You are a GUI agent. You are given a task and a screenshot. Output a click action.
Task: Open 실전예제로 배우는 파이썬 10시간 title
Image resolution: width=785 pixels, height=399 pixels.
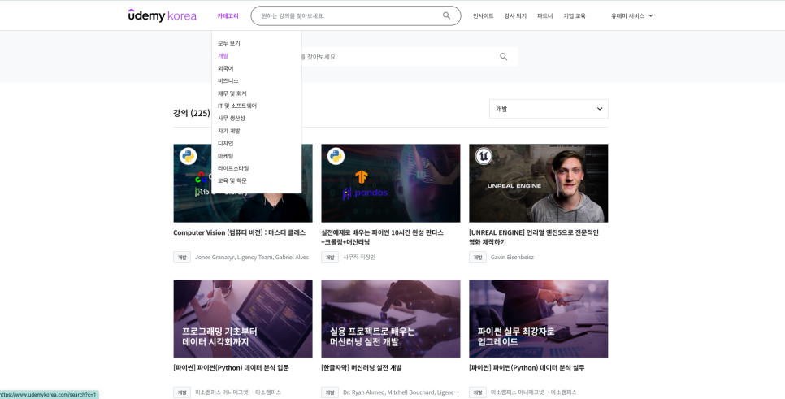[382, 237]
